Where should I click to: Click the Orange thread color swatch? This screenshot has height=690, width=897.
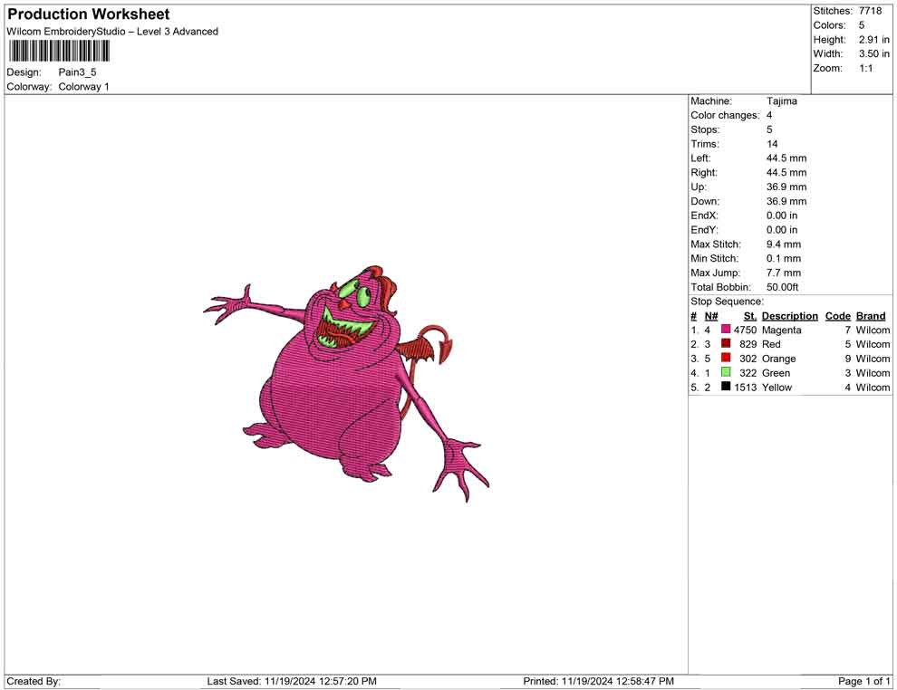(x=726, y=358)
